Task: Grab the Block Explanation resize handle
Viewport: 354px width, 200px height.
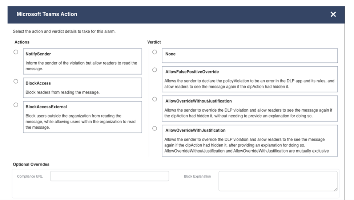Action: point(335,189)
